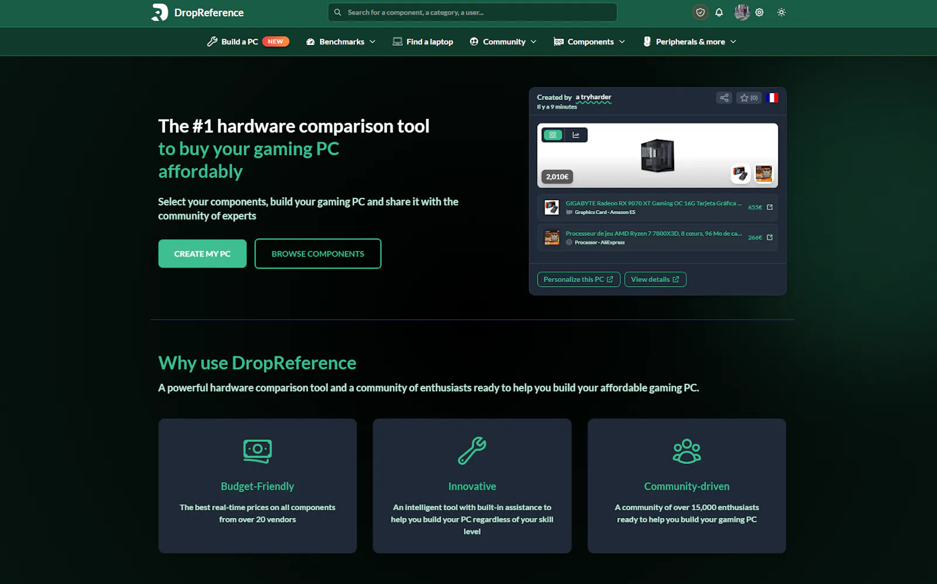
Task: Open the user avatar menu
Action: click(742, 12)
